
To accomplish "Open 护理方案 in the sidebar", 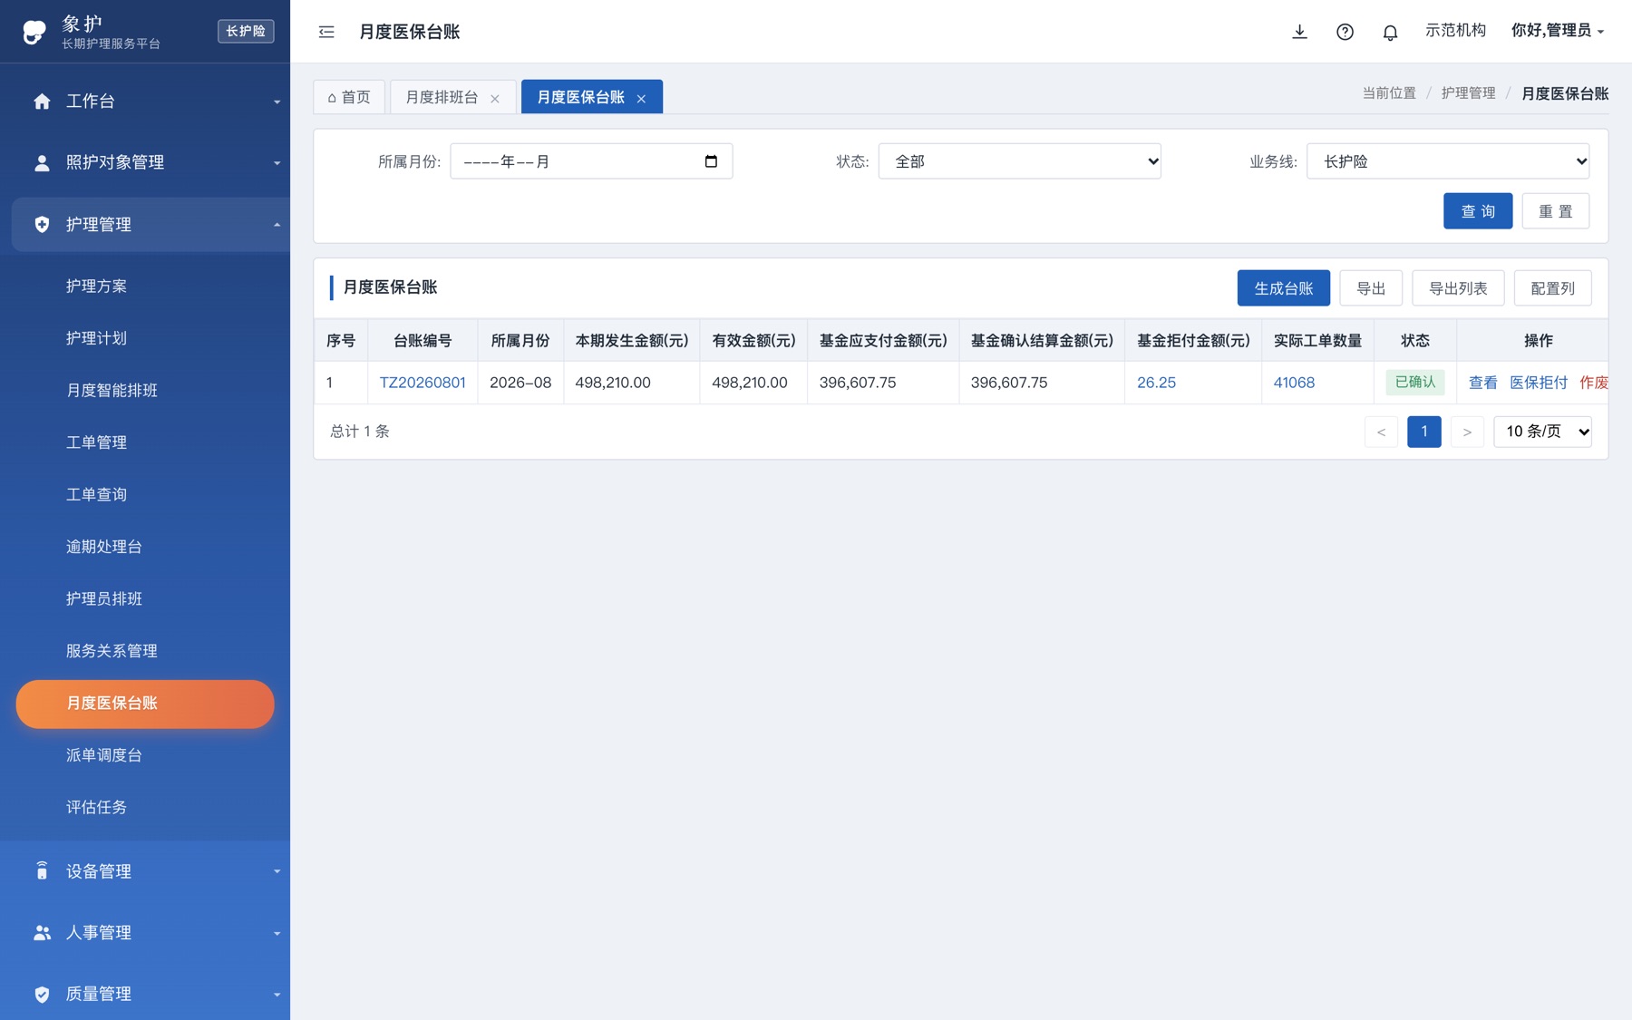I will 96,287.
